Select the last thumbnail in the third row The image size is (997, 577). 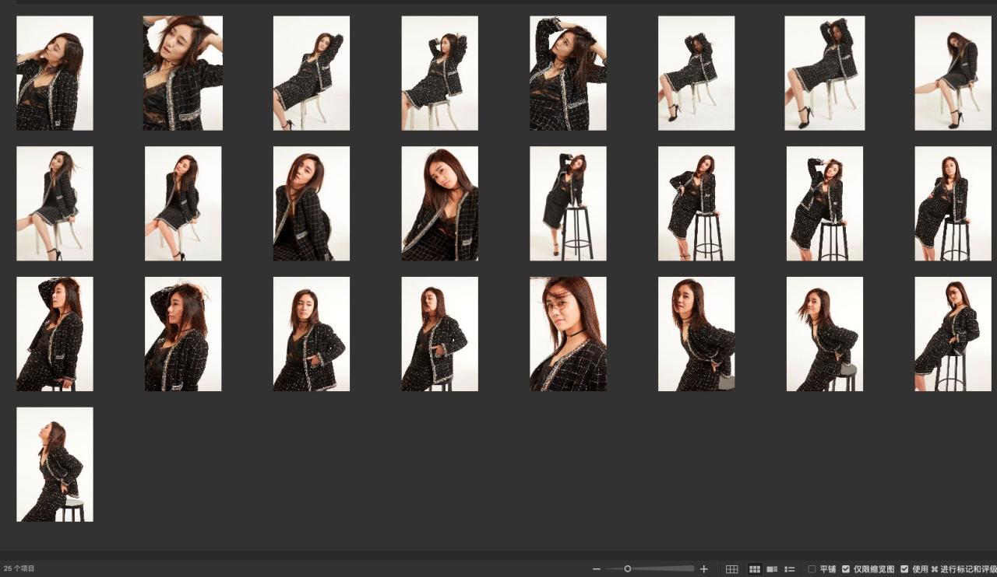click(953, 334)
